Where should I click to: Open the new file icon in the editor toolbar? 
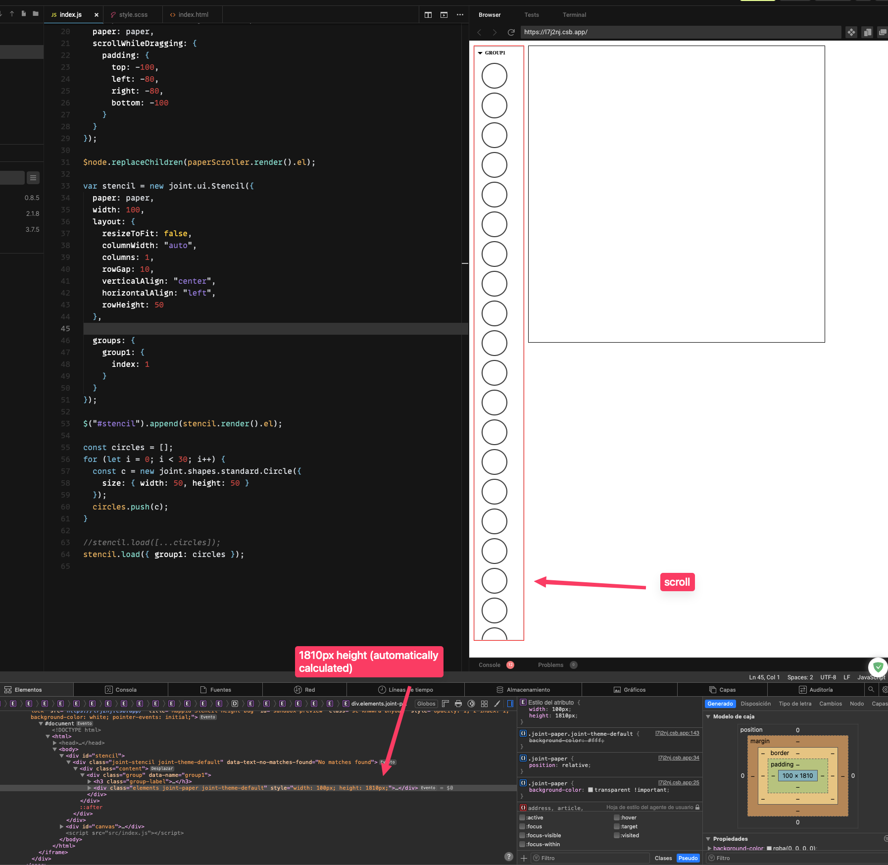[23, 13]
